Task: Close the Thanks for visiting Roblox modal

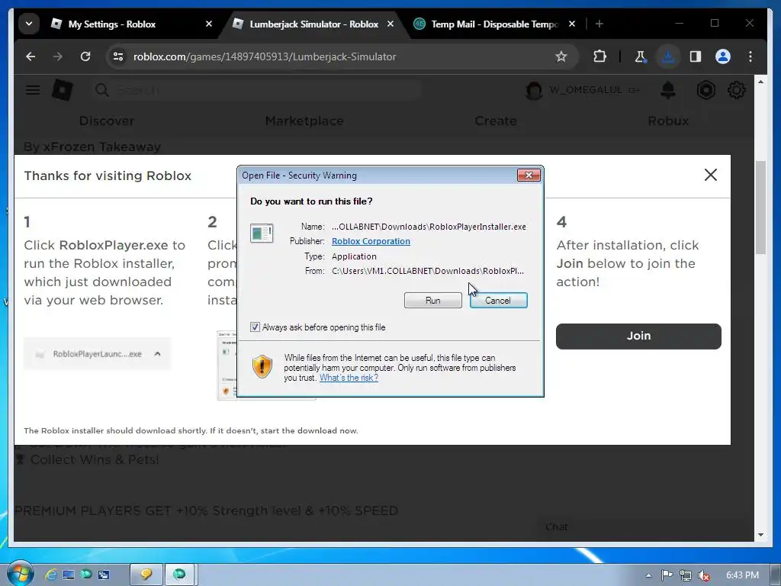Action: (711, 175)
